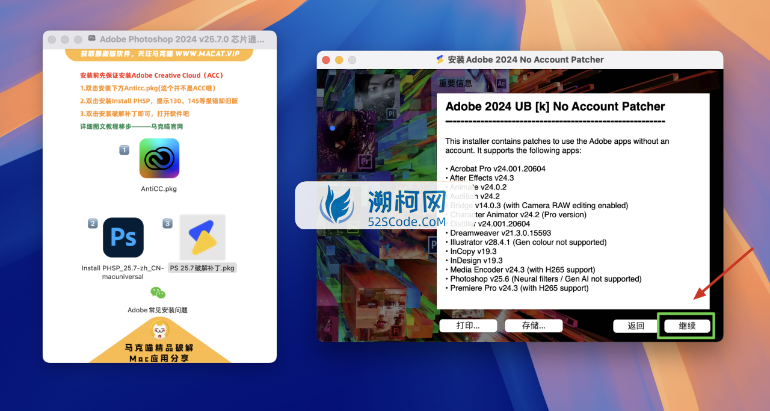Click the installer title bar icon
Viewport: 770px width, 411px height.
[440, 60]
